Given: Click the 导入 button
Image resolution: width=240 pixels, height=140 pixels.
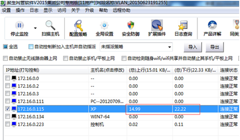Looking at the screenshot, I should (193, 47).
